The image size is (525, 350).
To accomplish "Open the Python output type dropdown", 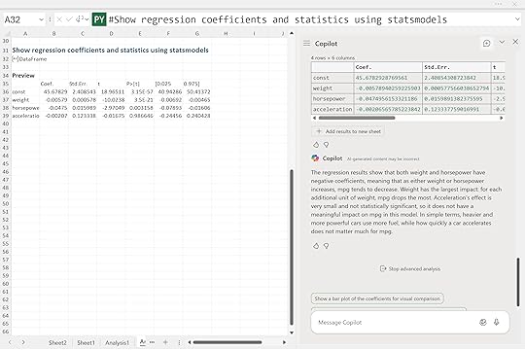I will tap(82, 19).
